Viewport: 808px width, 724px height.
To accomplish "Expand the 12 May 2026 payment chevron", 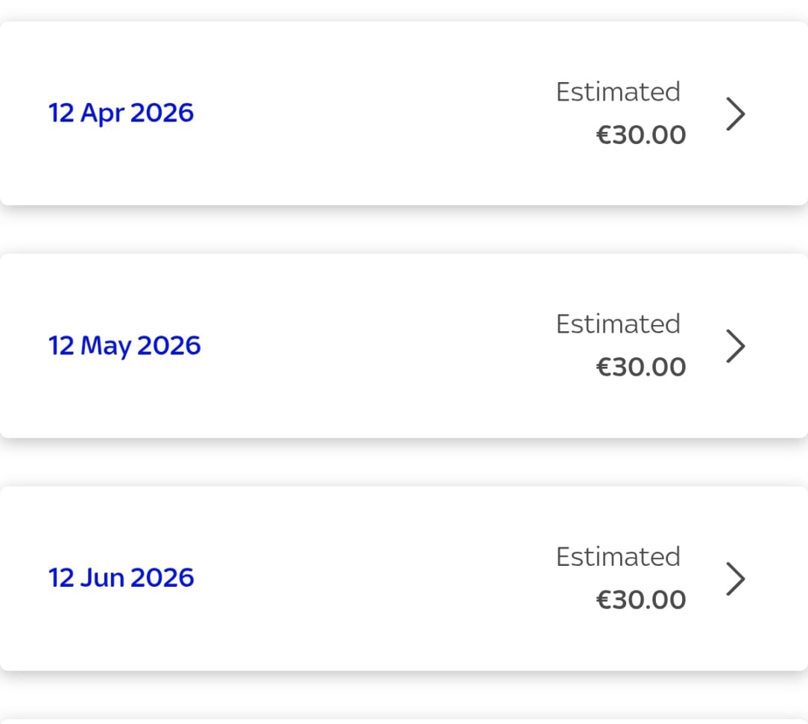I will tap(735, 346).
